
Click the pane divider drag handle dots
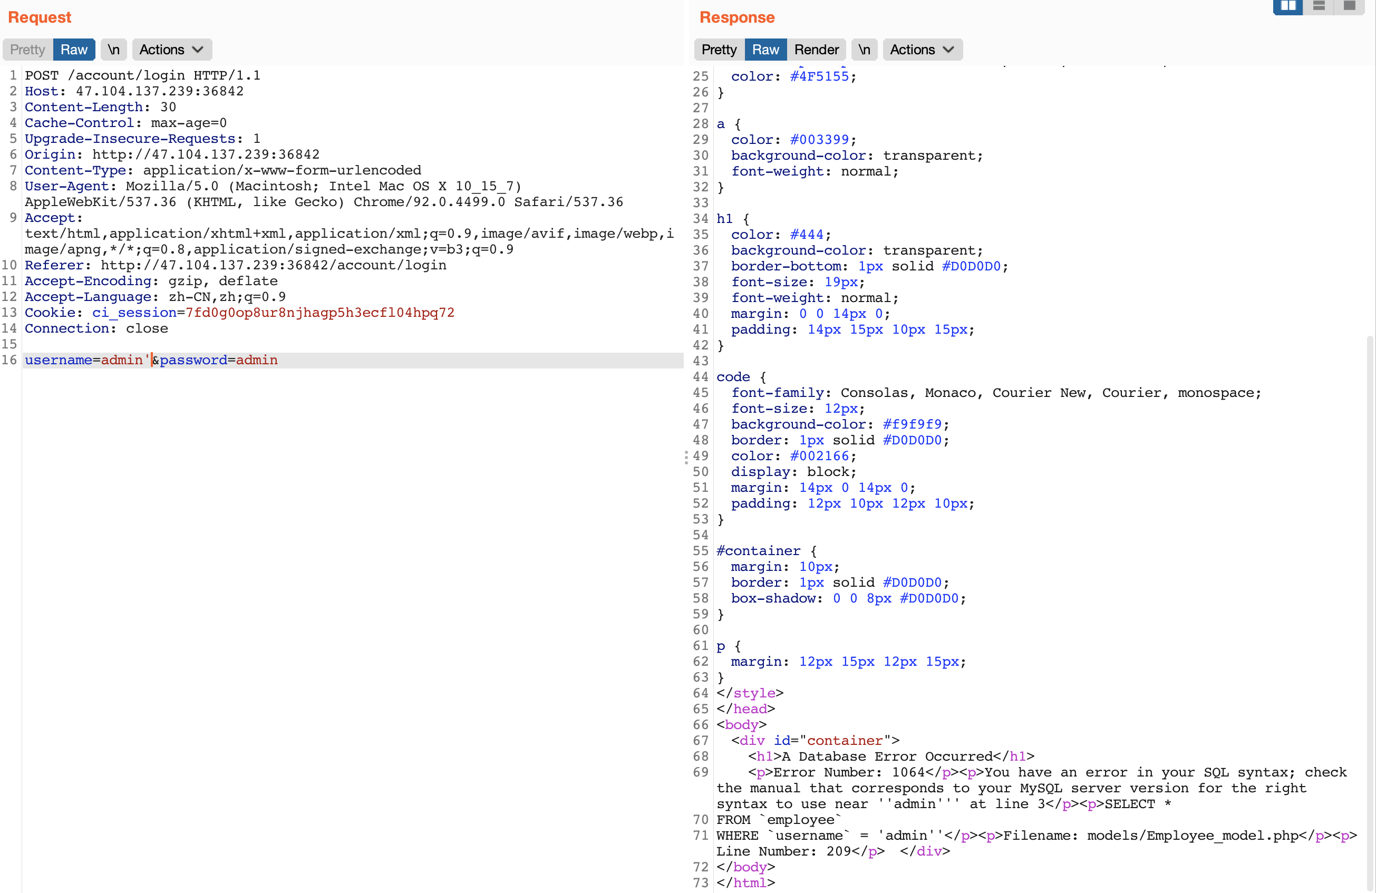tap(686, 457)
